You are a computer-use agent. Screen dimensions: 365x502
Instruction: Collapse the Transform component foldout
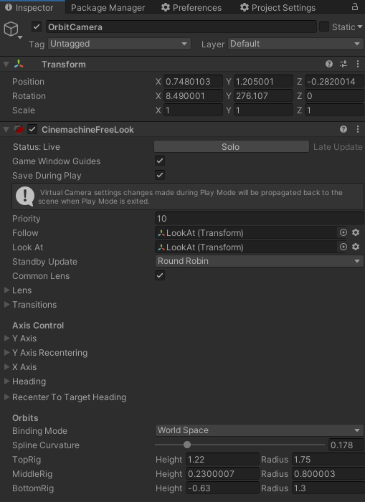click(6, 65)
